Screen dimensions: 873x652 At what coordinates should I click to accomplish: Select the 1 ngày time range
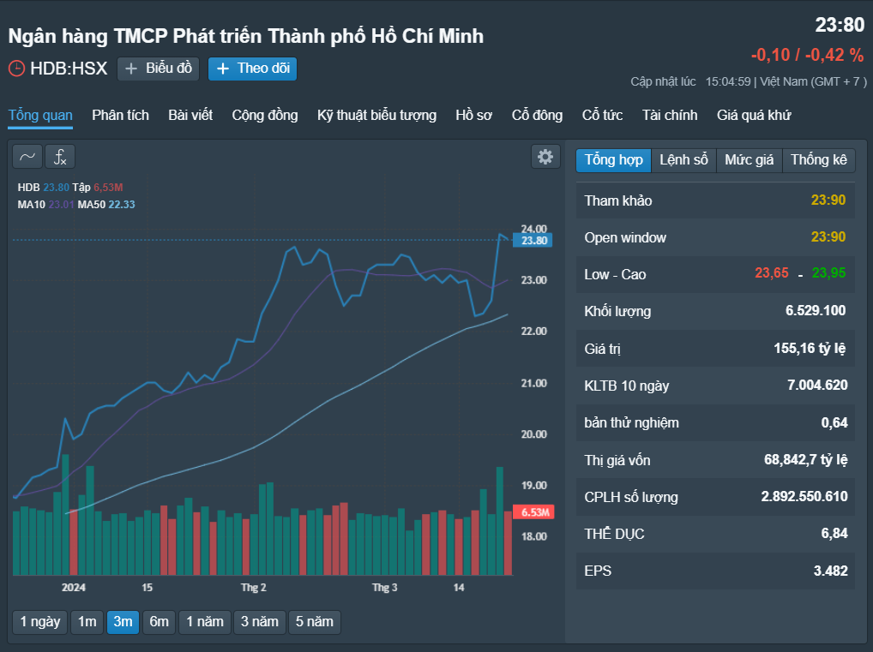40,622
